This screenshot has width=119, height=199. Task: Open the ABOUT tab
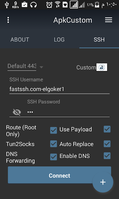20,40
